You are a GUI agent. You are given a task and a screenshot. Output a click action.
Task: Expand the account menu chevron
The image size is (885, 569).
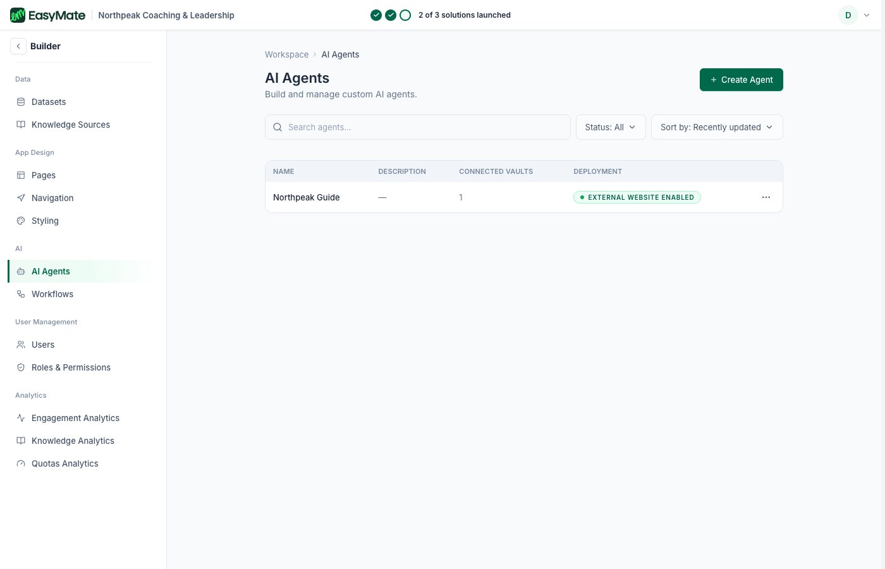[x=867, y=15]
